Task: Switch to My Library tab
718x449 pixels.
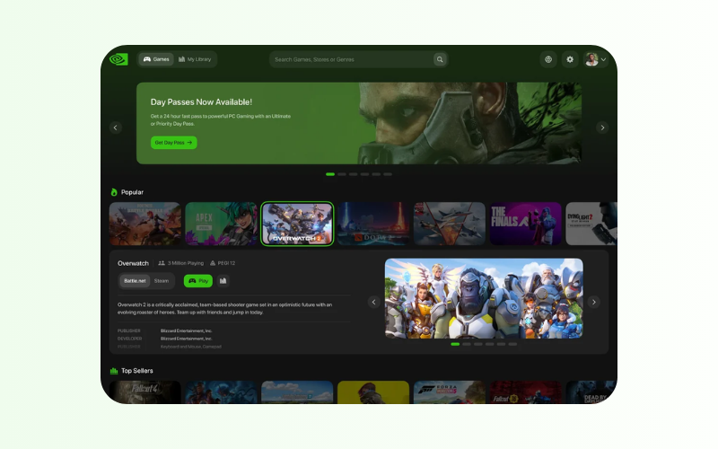Action: (x=195, y=59)
